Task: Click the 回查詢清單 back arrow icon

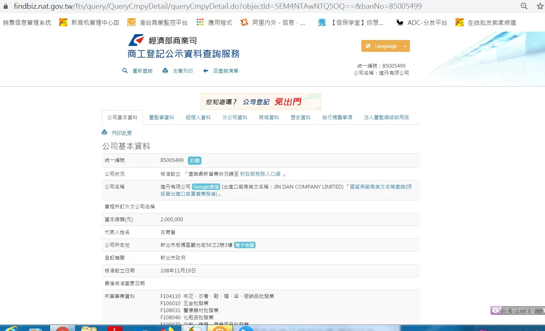Action: coord(206,71)
